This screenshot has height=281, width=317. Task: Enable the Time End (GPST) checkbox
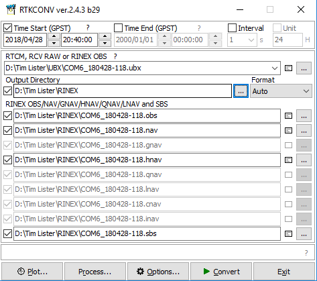tap(118, 28)
